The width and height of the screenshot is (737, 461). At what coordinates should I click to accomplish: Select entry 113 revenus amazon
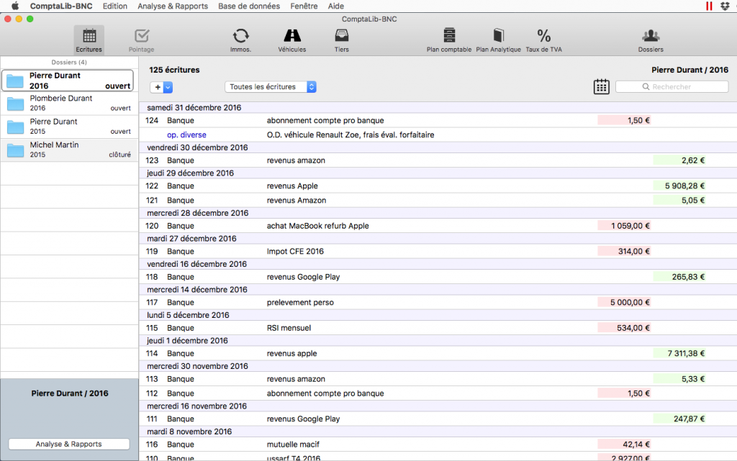point(438,379)
